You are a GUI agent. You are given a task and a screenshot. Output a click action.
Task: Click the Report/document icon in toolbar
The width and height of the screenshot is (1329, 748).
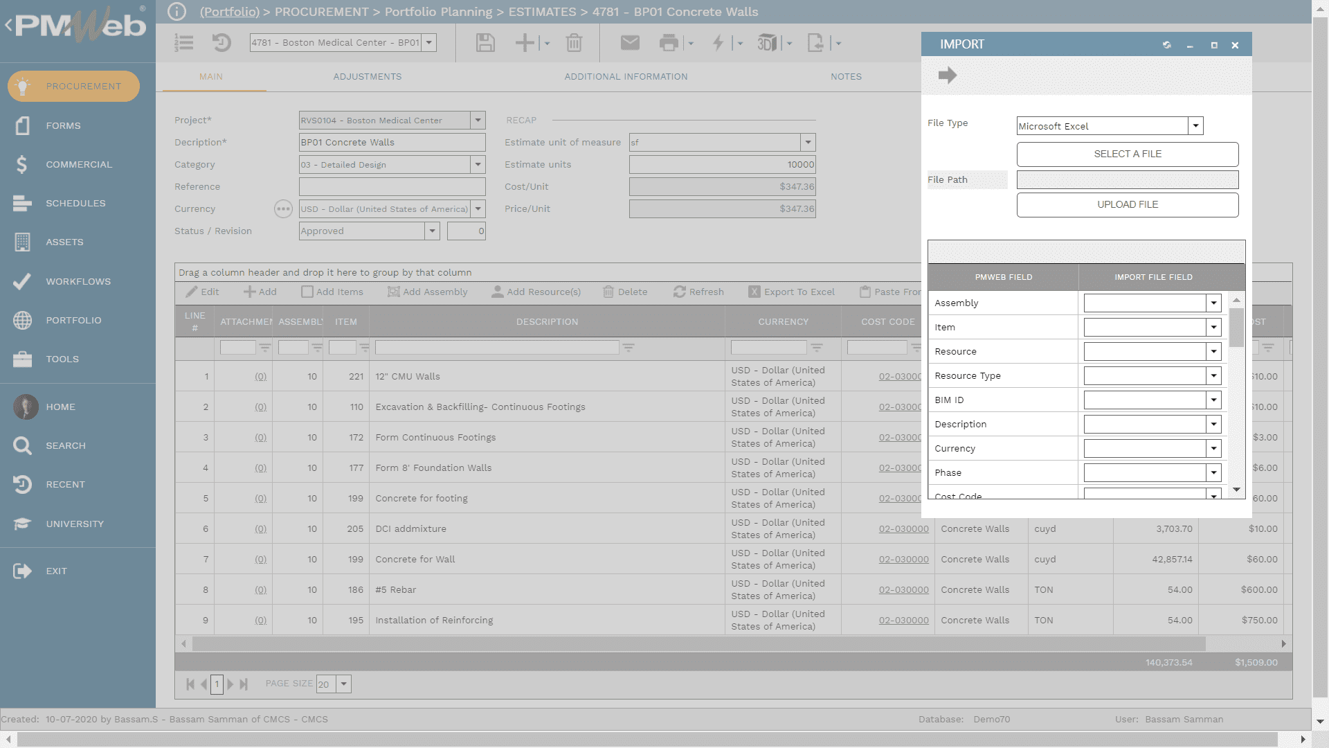815,42
